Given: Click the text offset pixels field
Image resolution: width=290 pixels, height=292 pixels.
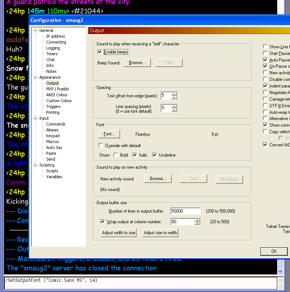Looking at the screenshot, I should (166, 96).
